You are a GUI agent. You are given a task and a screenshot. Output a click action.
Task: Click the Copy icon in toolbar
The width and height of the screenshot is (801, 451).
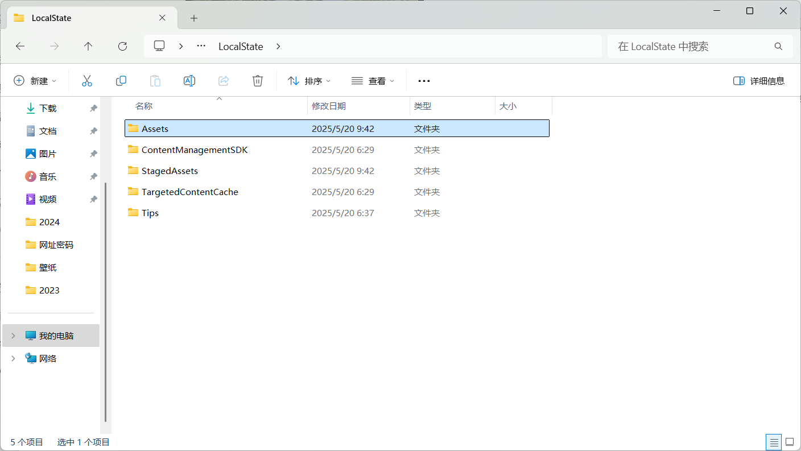pyautogui.click(x=121, y=81)
